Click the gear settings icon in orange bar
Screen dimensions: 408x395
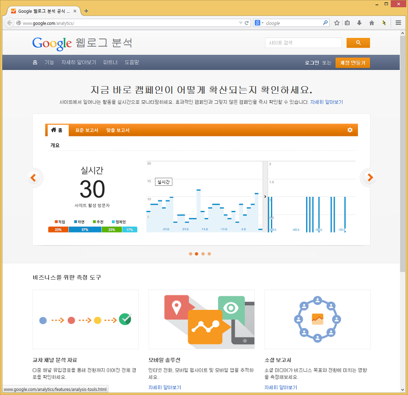(x=350, y=130)
